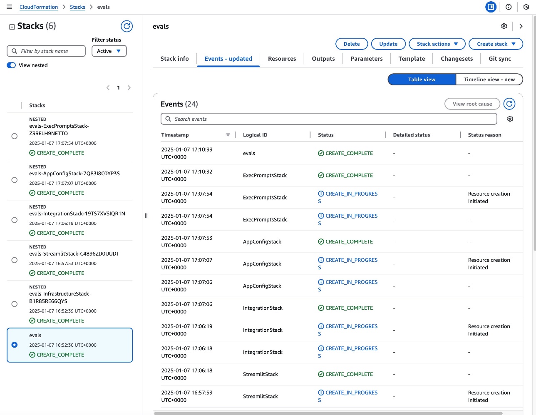Click the 2025-01-07 17:07:06 IntegrationStack timestamp

point(187,308)
